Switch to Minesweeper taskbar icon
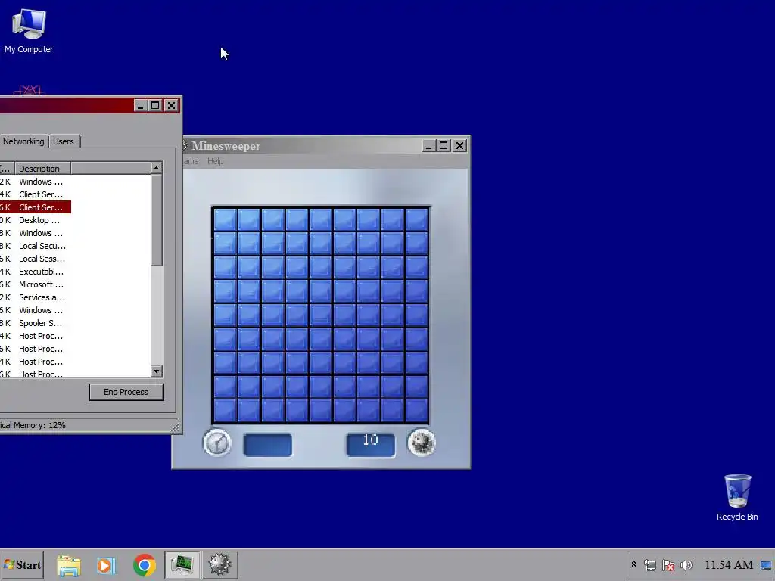 [220, 565]
